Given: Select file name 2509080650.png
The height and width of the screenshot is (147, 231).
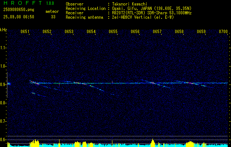Looking at the screenshot, I should pyautogui.click(x=19, y=10).
